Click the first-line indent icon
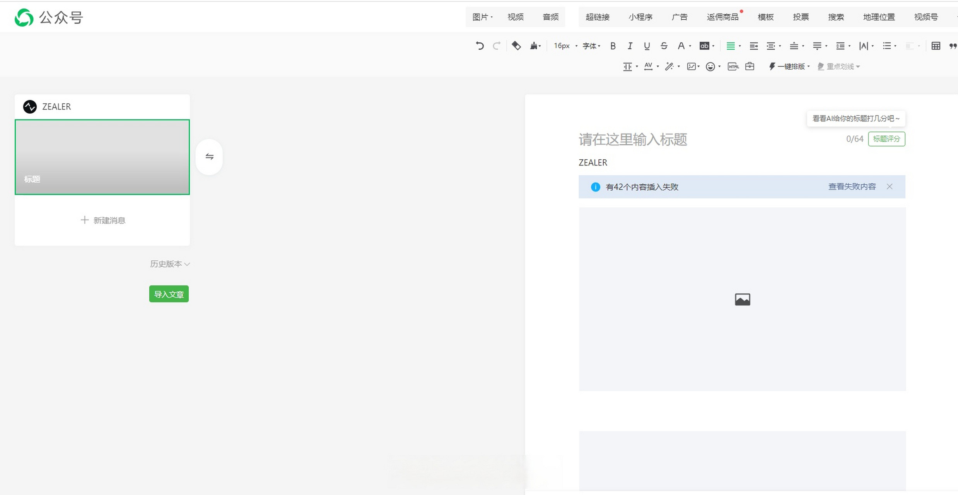The width and height of the screenshot is (958, 495). 753,46
